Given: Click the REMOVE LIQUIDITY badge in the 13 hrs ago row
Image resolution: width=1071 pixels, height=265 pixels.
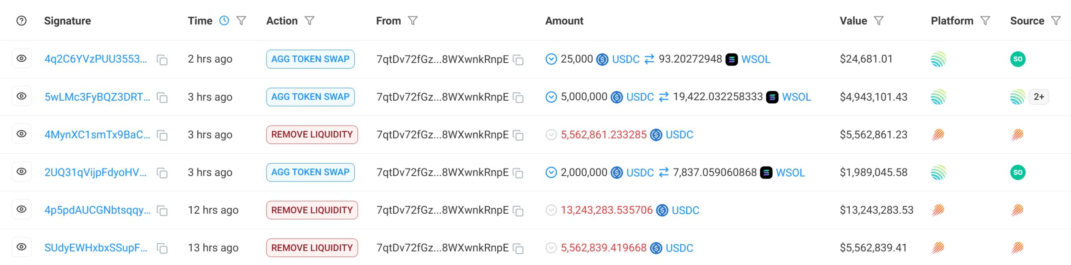Looking at the screenshot, I should click(x=312, y=247).
